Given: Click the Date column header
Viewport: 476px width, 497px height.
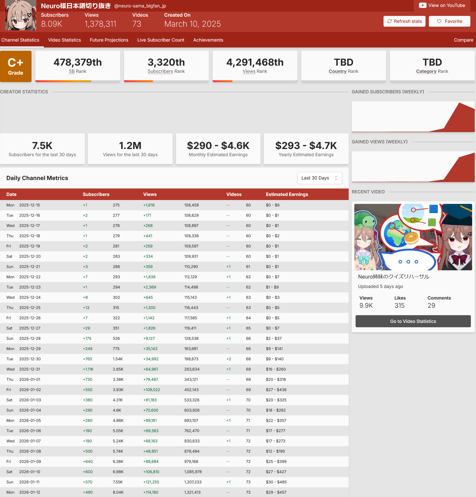Looking at the screenshot, I should (x=11, y=194).
